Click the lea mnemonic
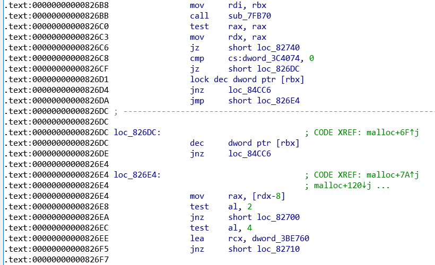This screenshot has width=435, height=265. click(197, 238)
